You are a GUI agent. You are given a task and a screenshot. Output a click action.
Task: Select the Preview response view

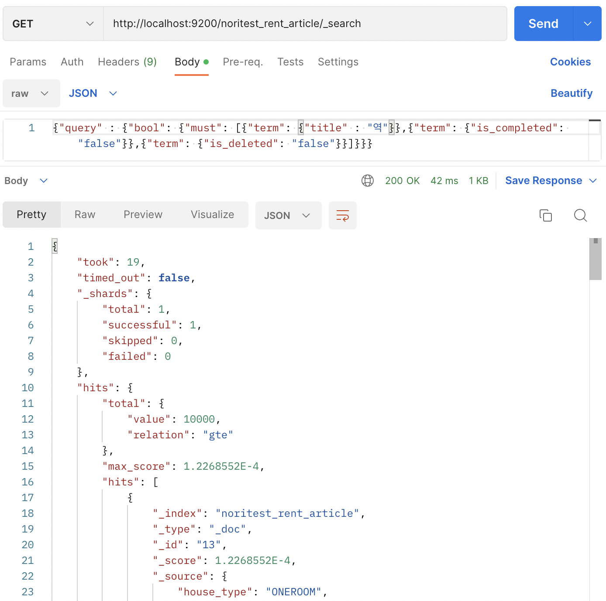143,215
